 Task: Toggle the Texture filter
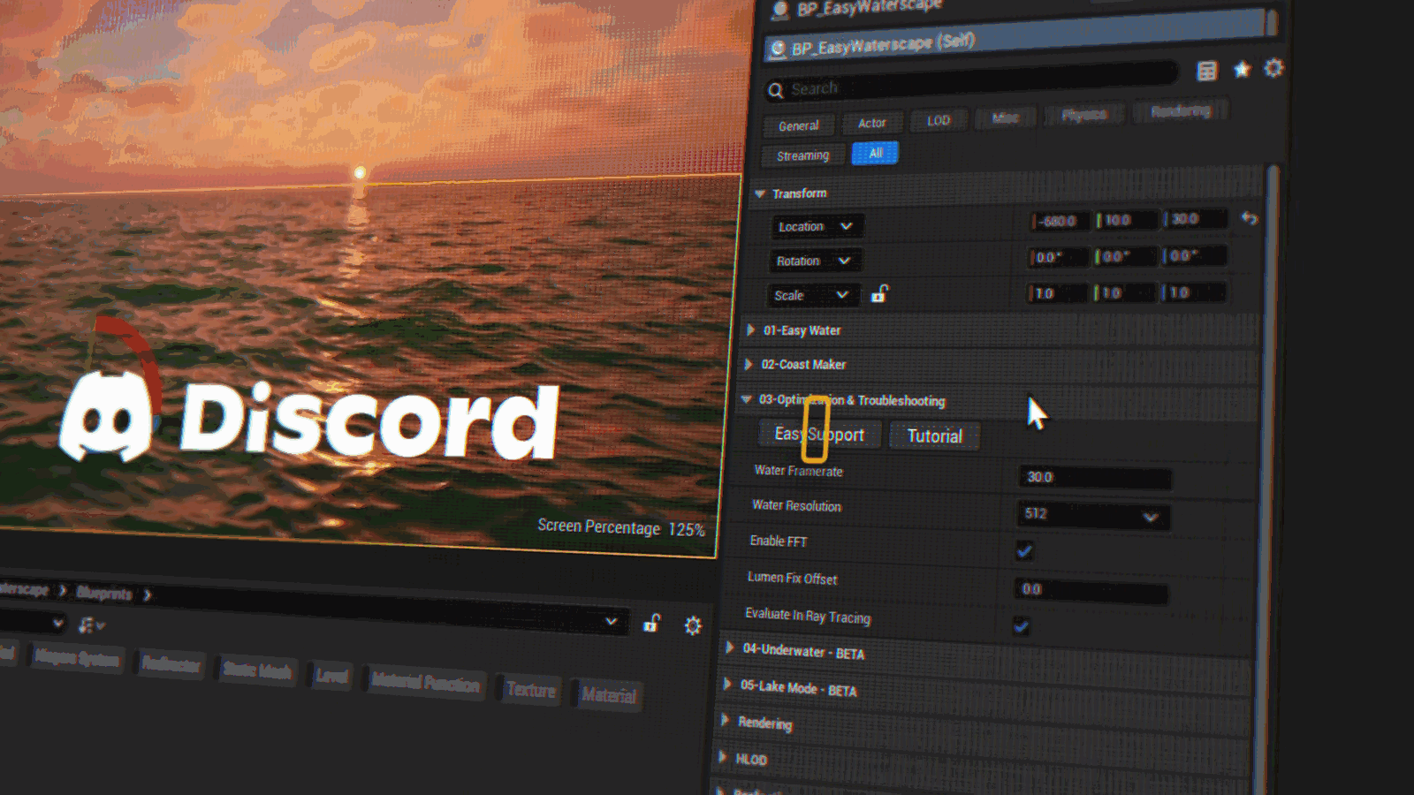[x=531, y=690]
